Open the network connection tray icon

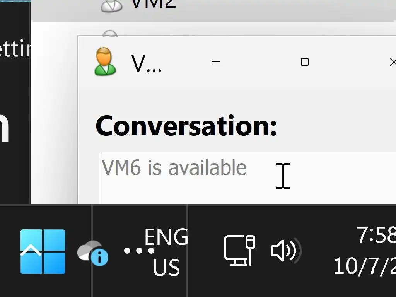pos(240,251)
